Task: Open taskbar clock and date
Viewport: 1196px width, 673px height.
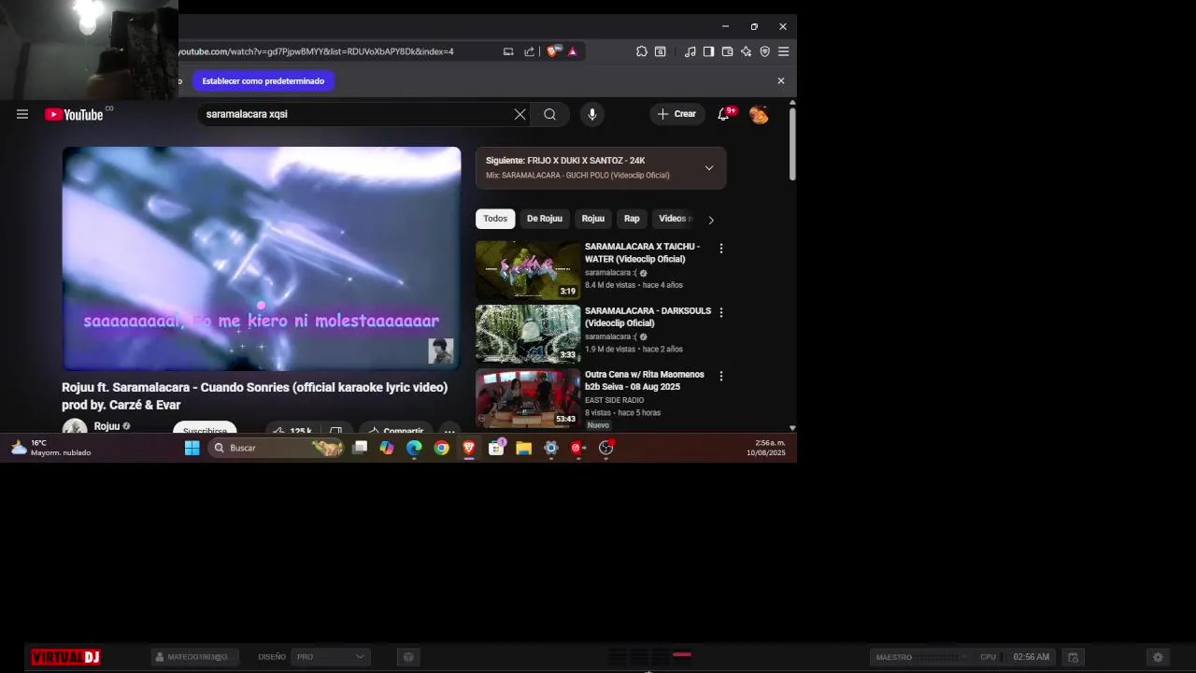Action: point(766,448)
